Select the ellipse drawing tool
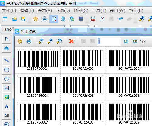Viewport: 152px width, 126px height. coord(7,79)
